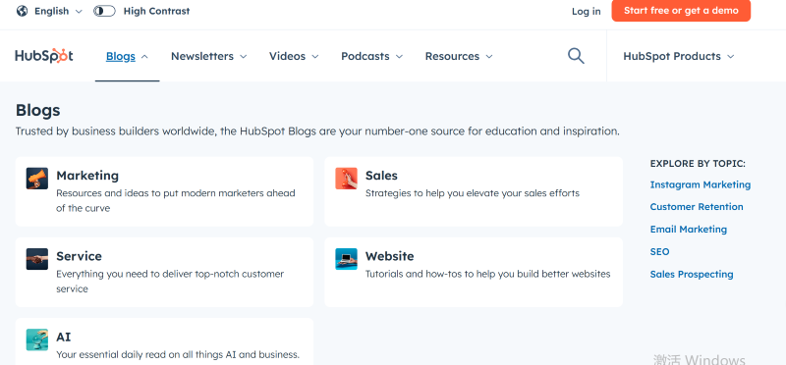
Task: Click 'Tutorials and how-tos' description text
Action: coord(487,274)
